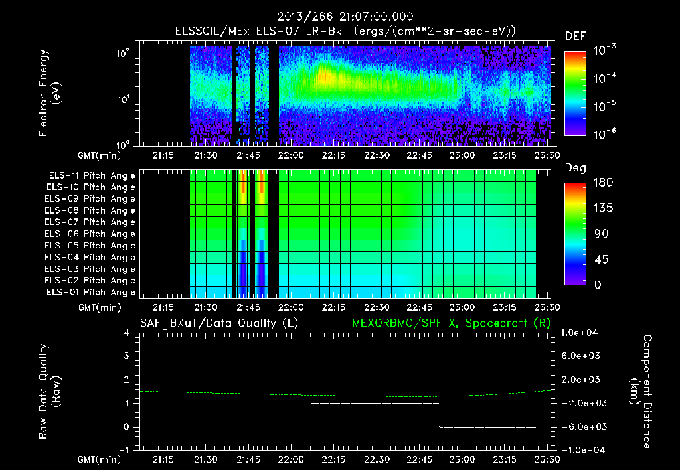This screenshot has height=470, width=680.
Task: Click the green dotted spacecraft orbit trace
Action: (x=345, y=394)
